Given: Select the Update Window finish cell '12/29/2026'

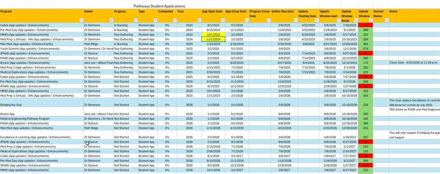Looking at the screenshot, I should (349, 128).
